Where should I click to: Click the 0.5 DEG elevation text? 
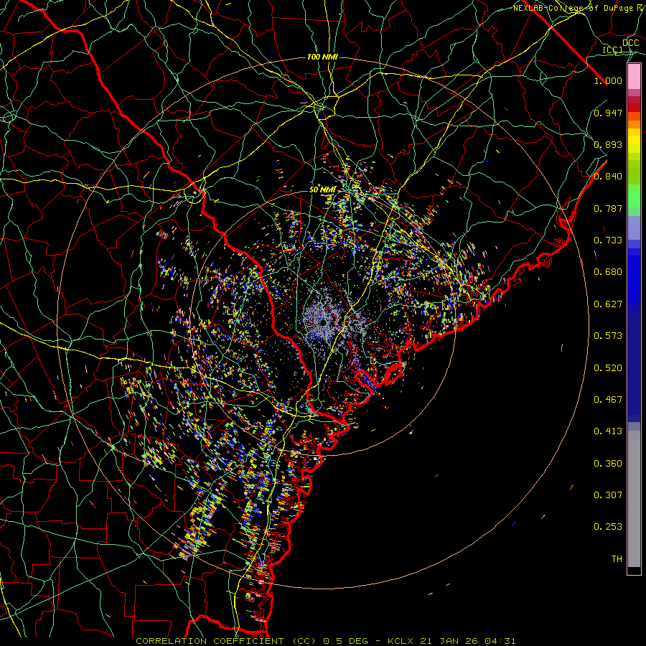346,641
